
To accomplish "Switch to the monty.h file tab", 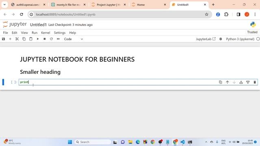I will click(x=68, y=4).
